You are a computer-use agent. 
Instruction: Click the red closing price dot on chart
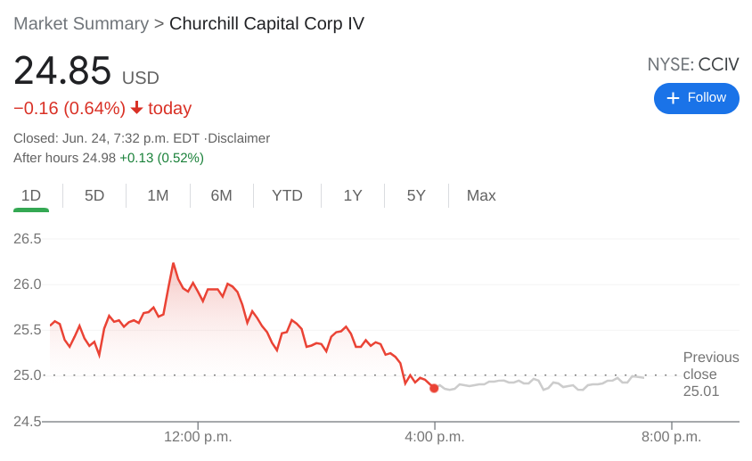[x=434, y=388]
